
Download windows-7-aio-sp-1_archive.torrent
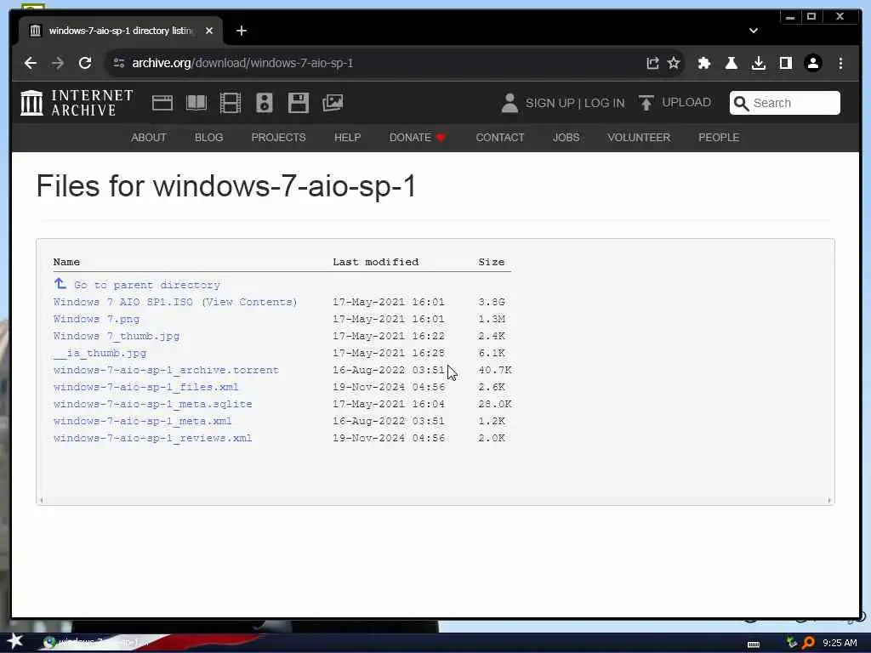166,371
